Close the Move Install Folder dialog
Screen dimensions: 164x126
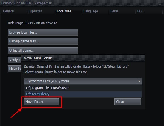(x=128, y=102)
